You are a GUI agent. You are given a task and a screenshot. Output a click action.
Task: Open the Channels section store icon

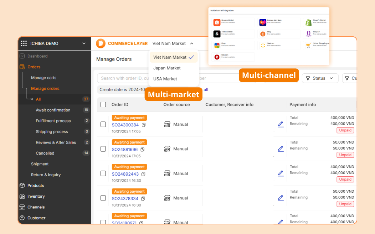click(x=22, y=207)
